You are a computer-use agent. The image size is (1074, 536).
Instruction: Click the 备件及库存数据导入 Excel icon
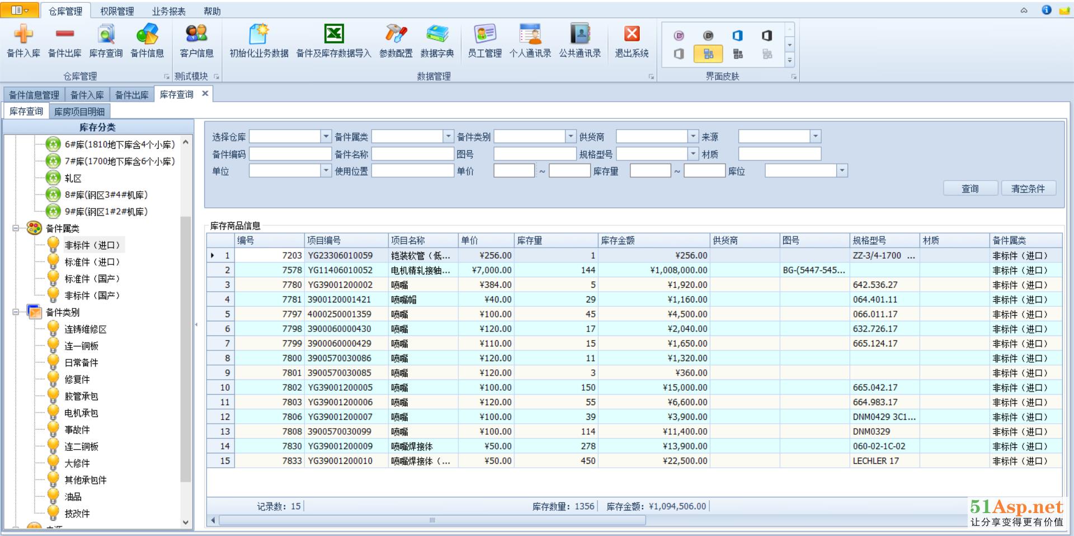pos(334,35)
